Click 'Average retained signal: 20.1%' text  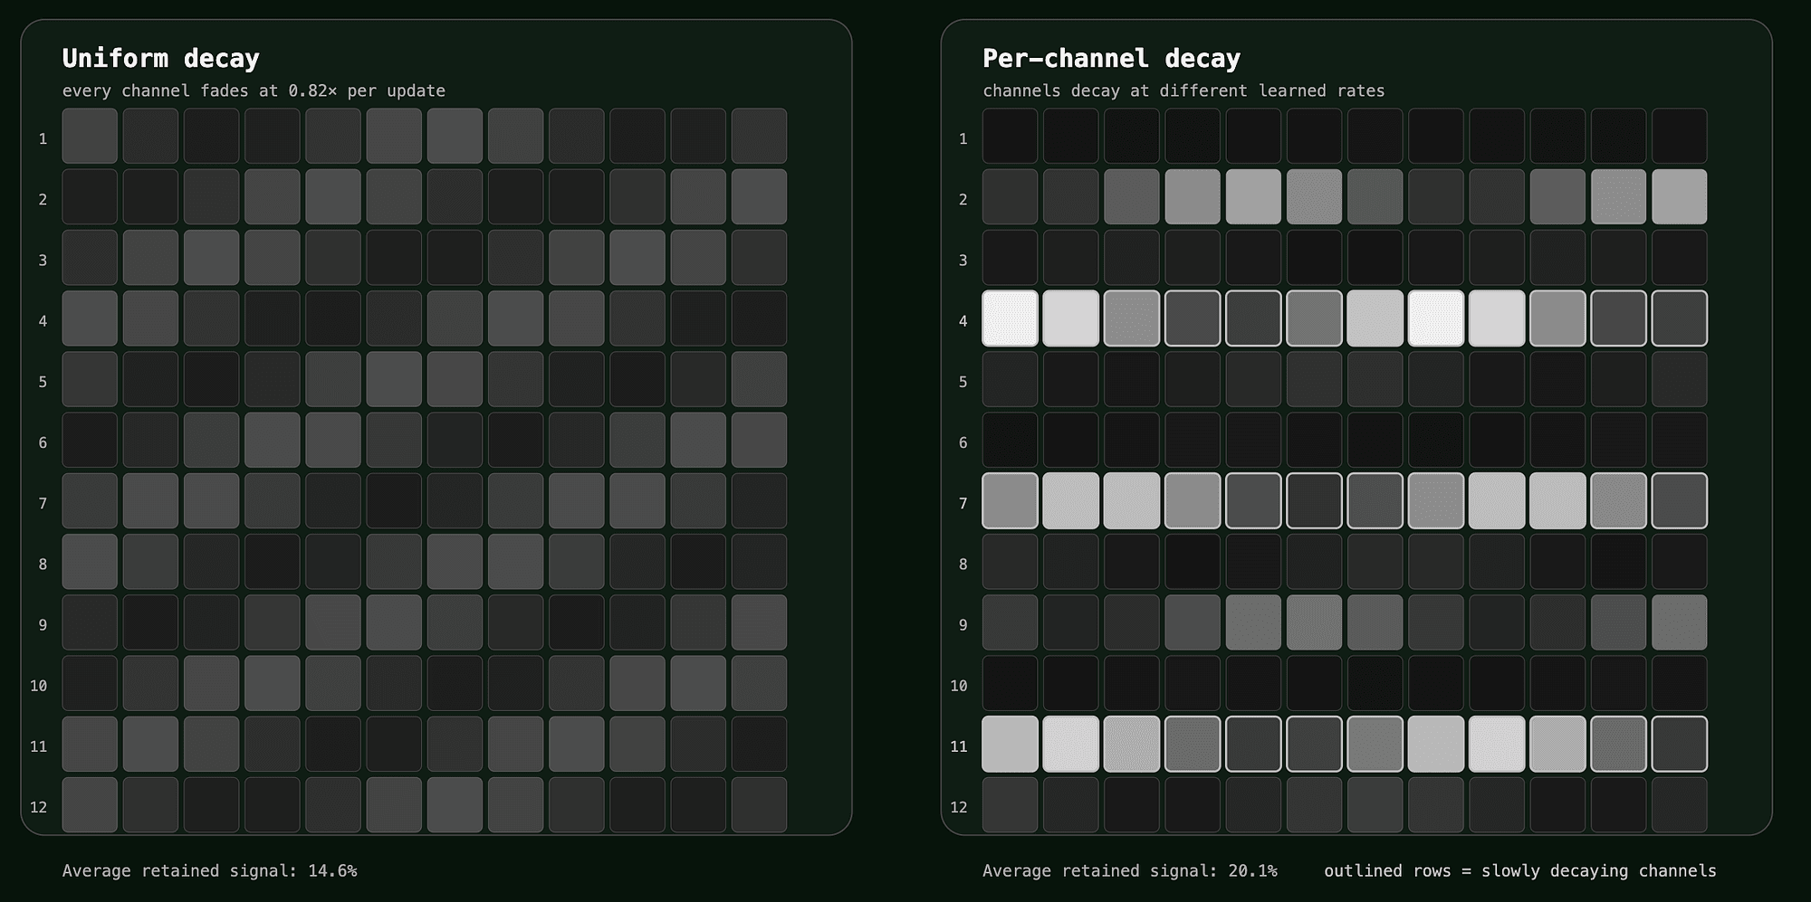tap(1130, 870)
